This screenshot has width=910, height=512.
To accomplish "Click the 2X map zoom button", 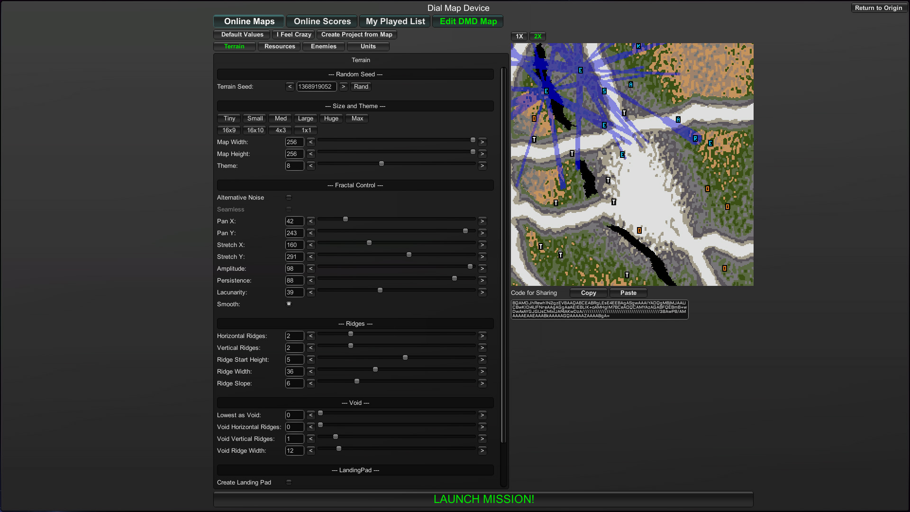I will [x=537, y=37].
